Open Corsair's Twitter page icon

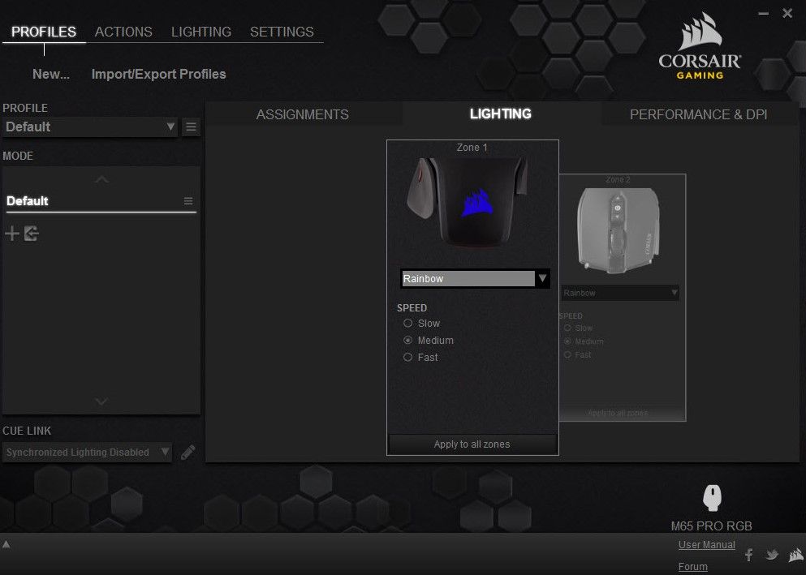772,555
